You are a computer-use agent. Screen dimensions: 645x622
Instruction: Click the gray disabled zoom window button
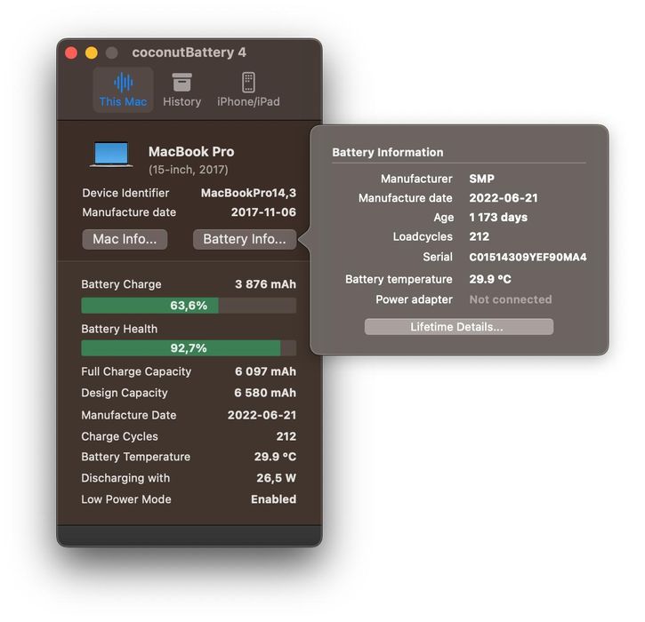pyautogui.click(x=112, y=53)
